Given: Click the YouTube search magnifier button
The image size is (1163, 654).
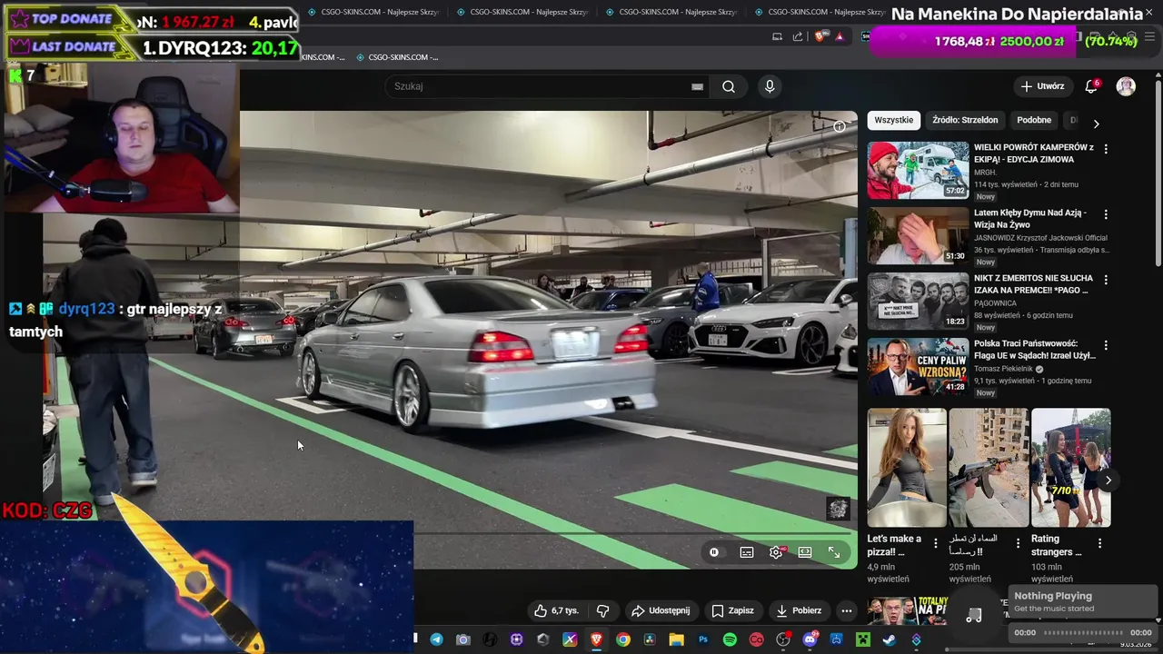Looking at the screenshot, I should click(729, 86).
